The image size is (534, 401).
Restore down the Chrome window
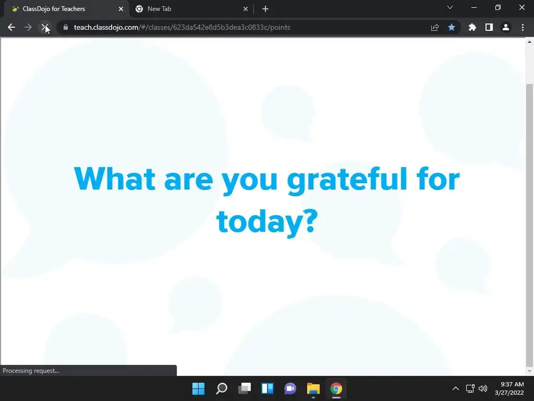498,7
